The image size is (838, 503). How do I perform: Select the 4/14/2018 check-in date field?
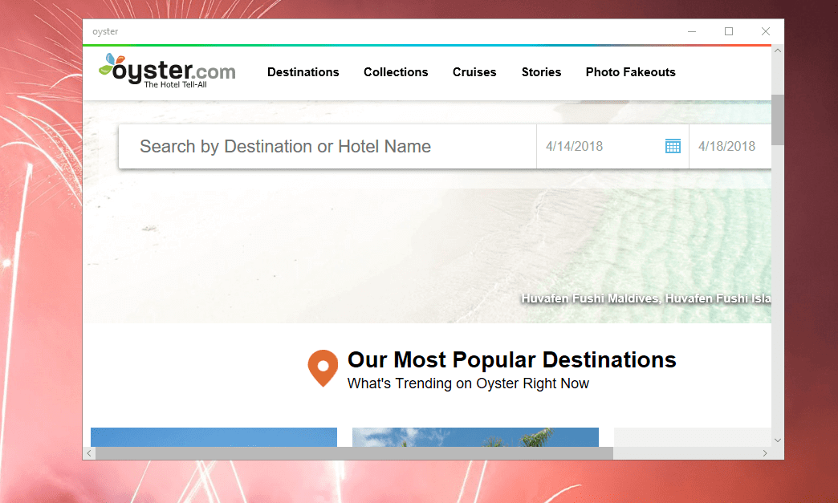tap(612, 146)
